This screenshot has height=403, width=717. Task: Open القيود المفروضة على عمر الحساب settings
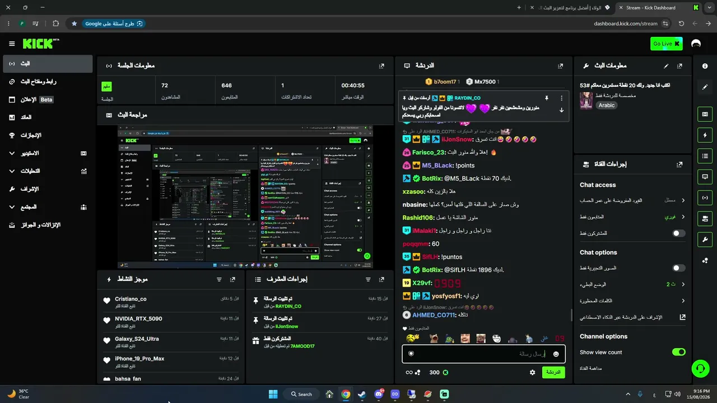point(632,200)
